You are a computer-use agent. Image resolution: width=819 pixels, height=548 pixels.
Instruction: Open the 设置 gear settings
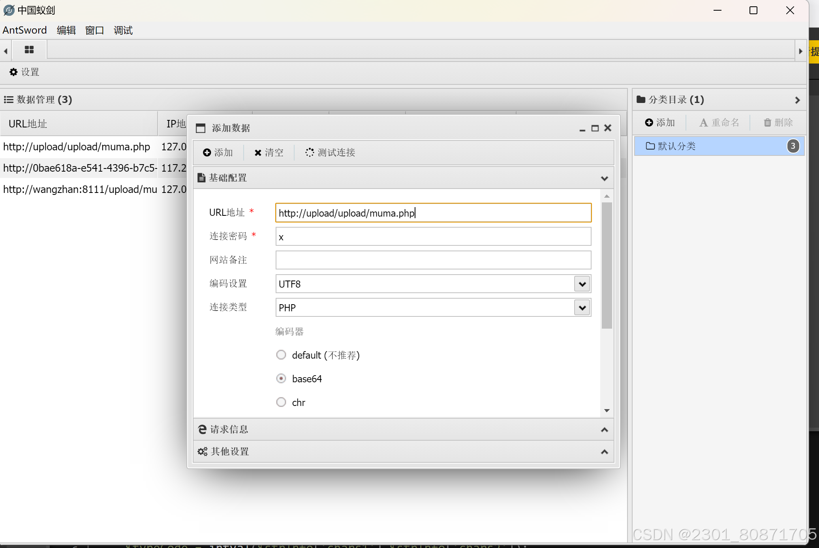tap(24, 72)
